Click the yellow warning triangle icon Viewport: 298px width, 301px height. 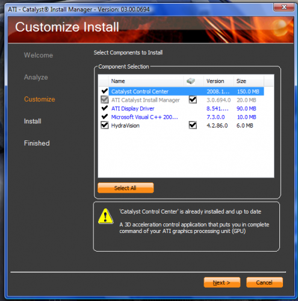point(106,216)
